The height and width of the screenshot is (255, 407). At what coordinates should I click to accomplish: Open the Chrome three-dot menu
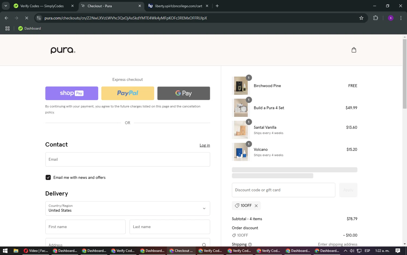(x=401, y=18)
